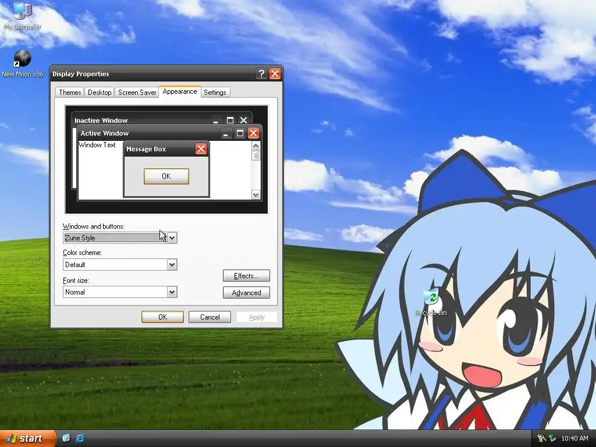
Task: Click the Inactive Window preview title
Action: coord(101,120)
